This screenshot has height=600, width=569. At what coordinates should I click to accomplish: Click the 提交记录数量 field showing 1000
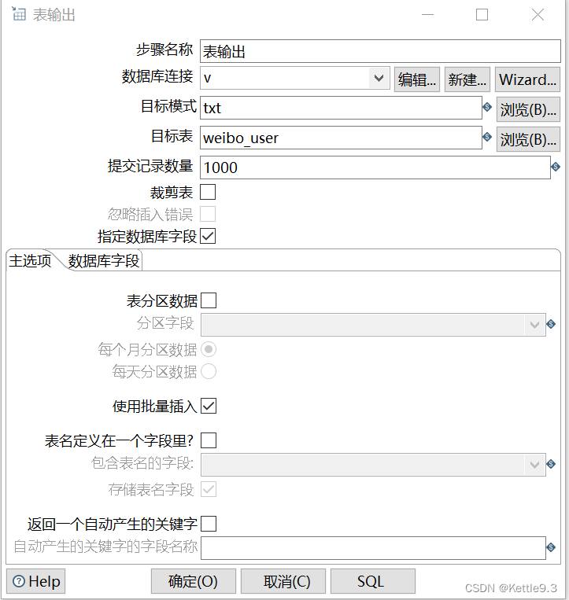(375, 167)
